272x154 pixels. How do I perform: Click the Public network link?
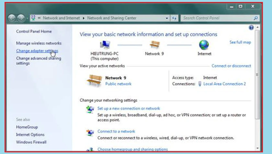point(118,84)
